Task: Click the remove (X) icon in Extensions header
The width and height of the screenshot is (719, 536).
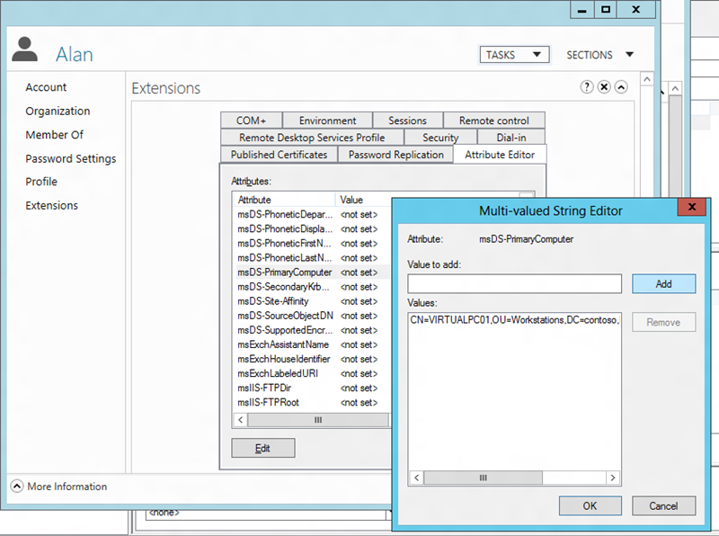Action: 604,87
